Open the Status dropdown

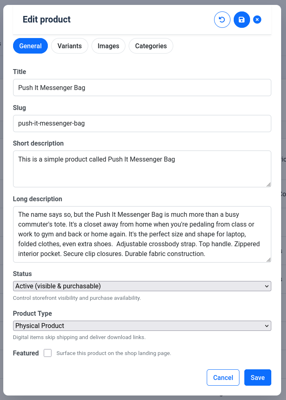tap(142, 286)
